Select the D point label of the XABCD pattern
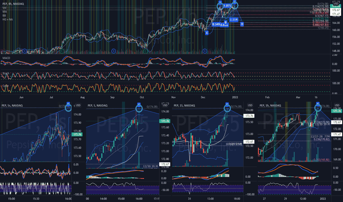 pos(242,24)
